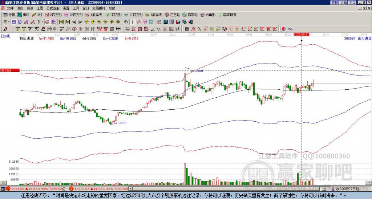Open the T数字表 tool
372x199 pixels.
coord(154,15)
